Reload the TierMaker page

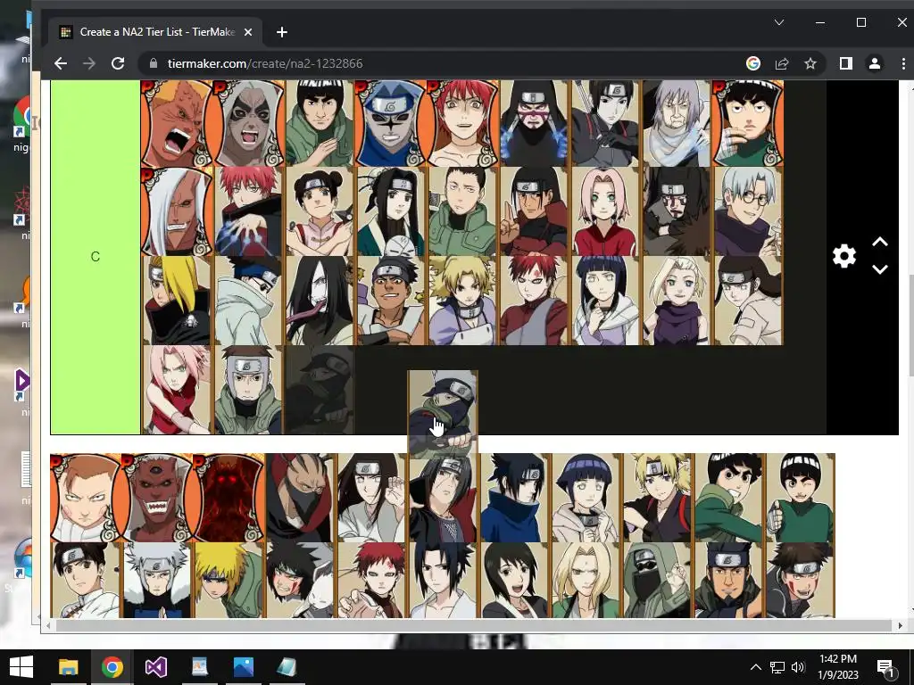coord(118,63)
